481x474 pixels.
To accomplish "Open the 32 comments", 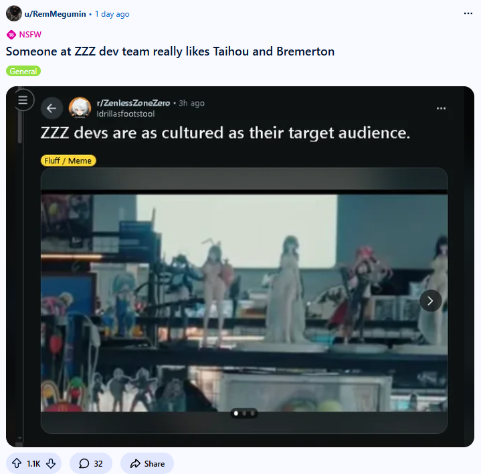I will [x=91, y=463].
